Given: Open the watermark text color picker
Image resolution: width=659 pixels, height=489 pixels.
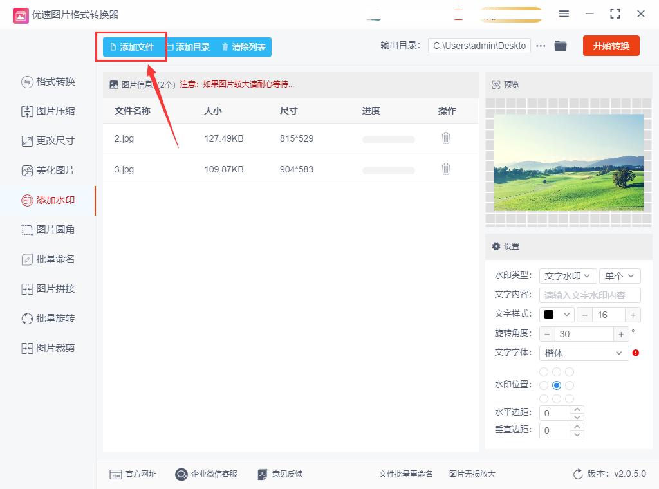Looking at the screenshot, I should 558,315.
